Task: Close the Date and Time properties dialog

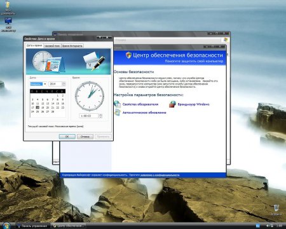Action: pyautogui.click(x=107, y=38)
